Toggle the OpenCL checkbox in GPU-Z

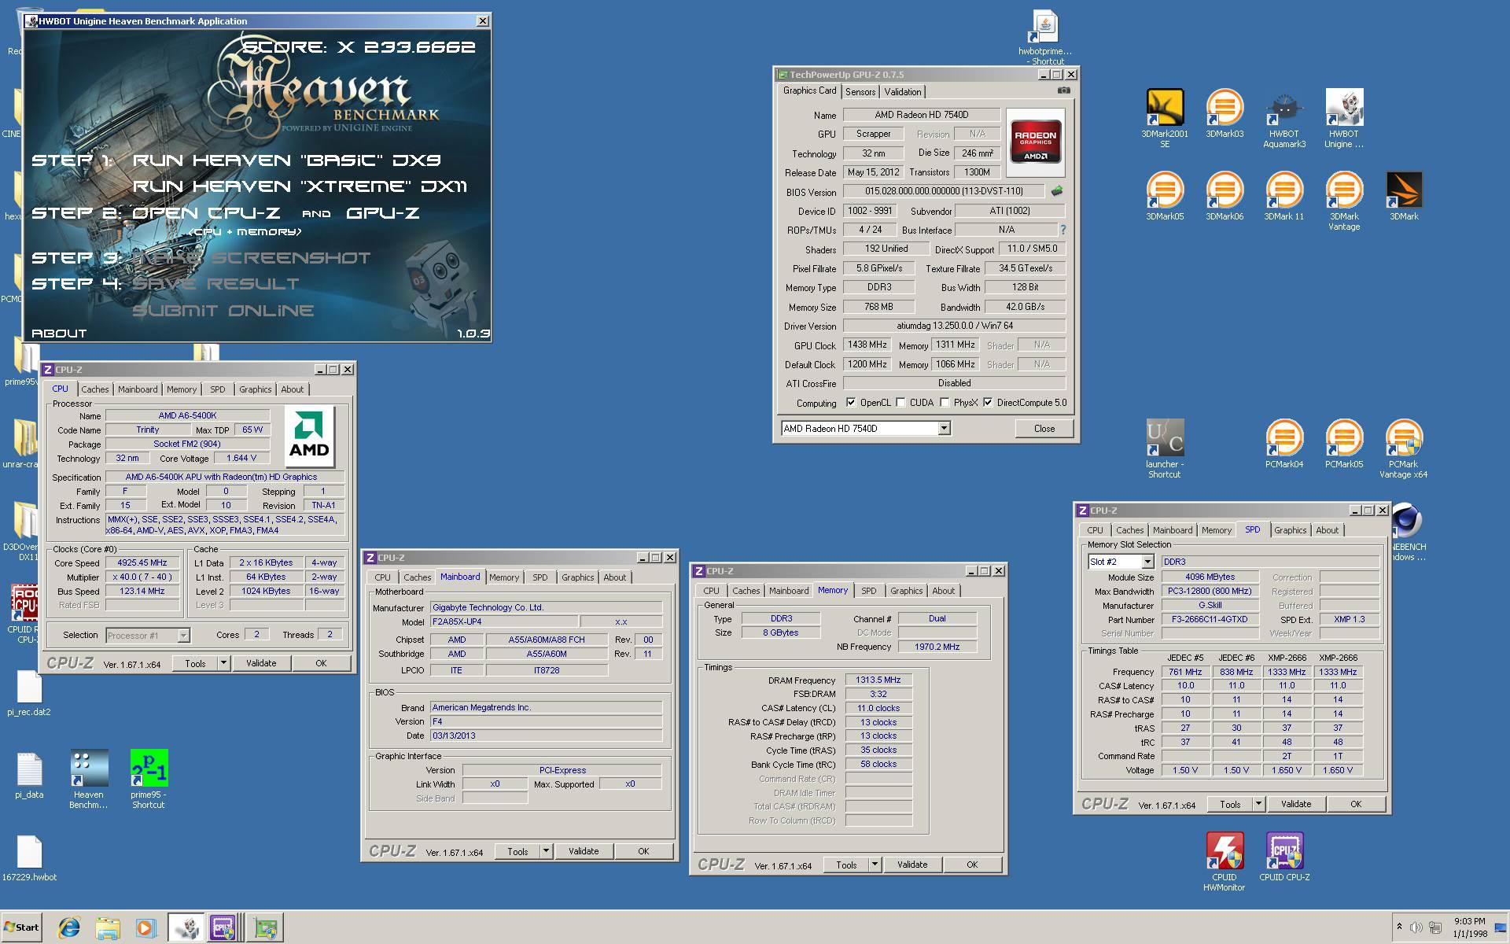tap(850, 403)
